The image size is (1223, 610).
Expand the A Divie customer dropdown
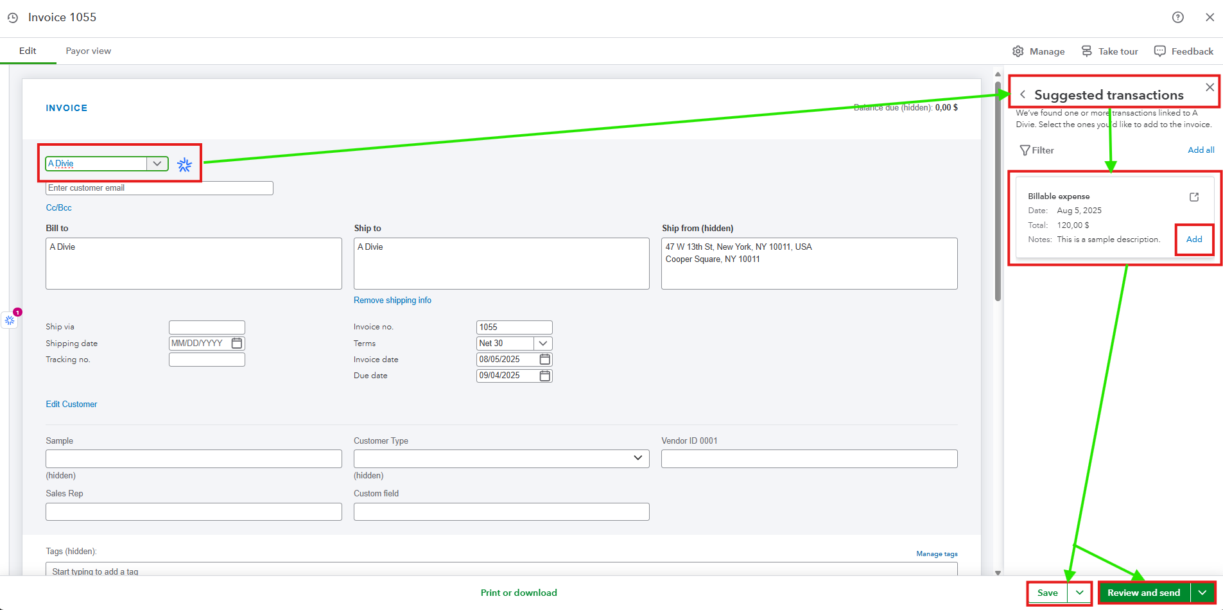pyautogui.click(x=157, y=164)
